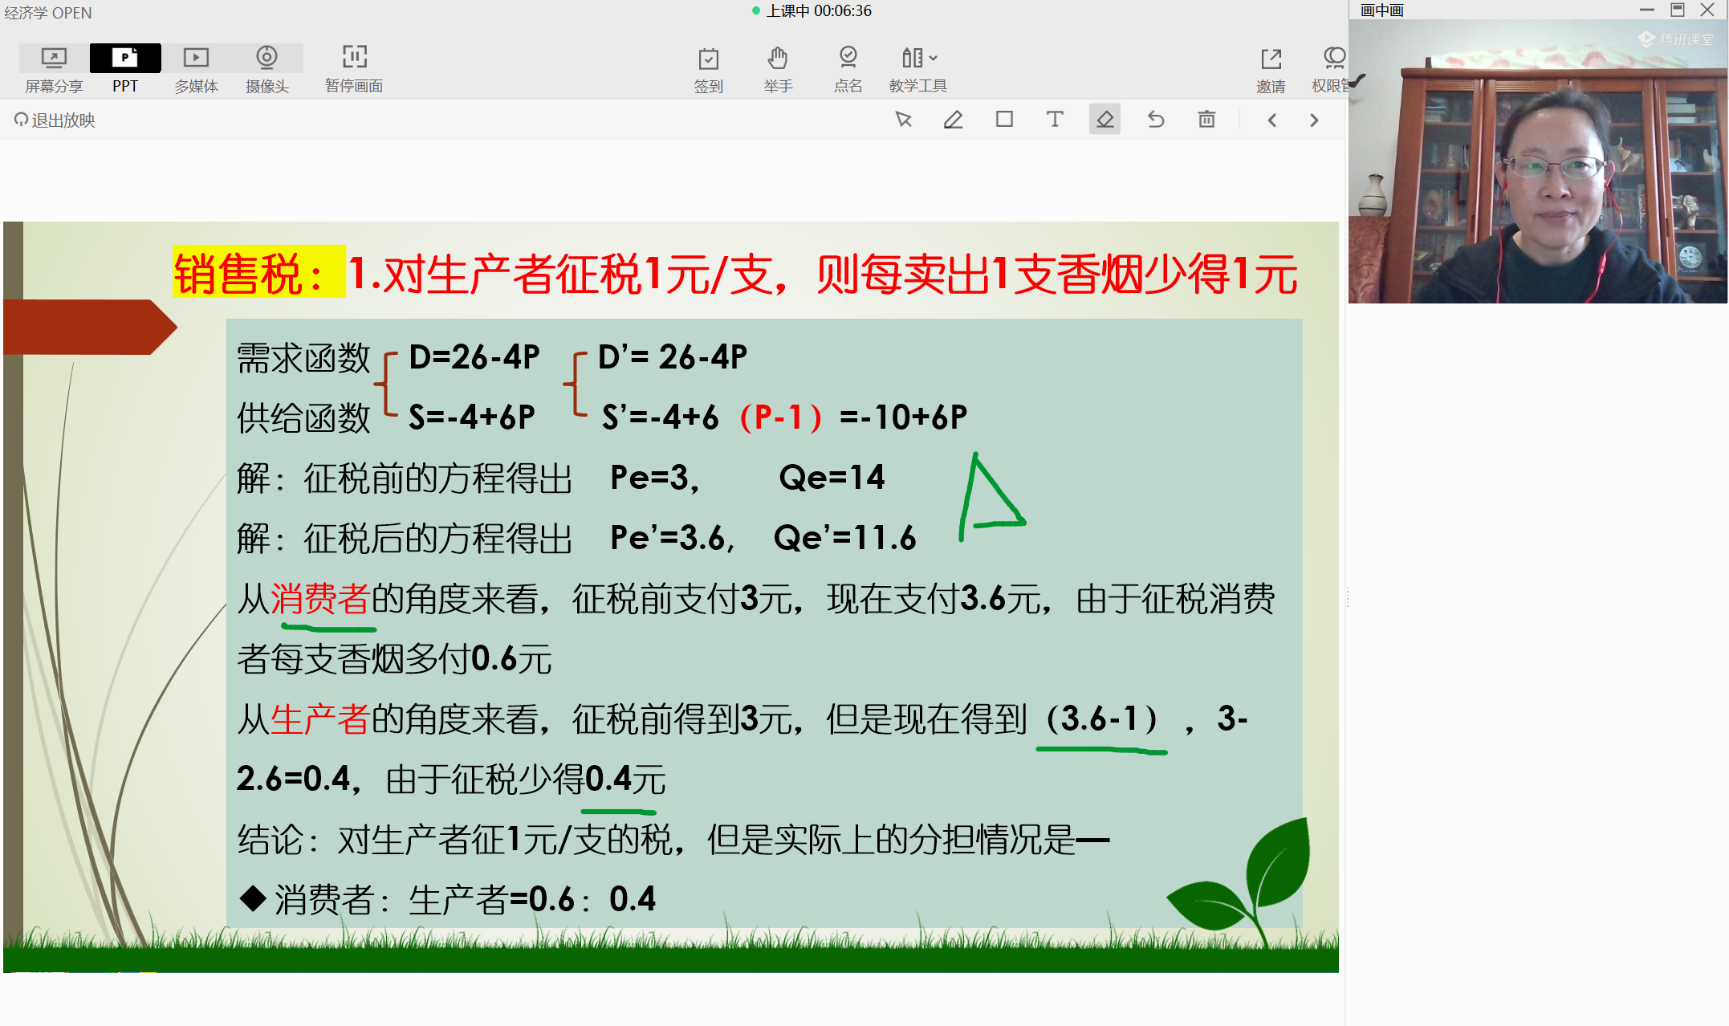
Task: Click 退出放映 to exit slideshow
Action: [x=55, y=120]
